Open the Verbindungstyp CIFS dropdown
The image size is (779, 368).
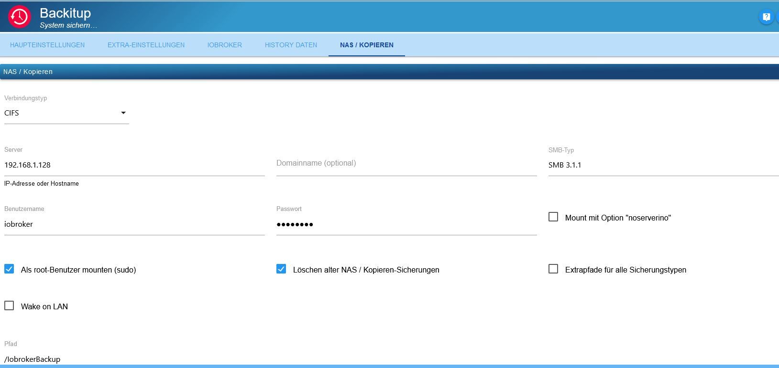click(x=66, y=113)
